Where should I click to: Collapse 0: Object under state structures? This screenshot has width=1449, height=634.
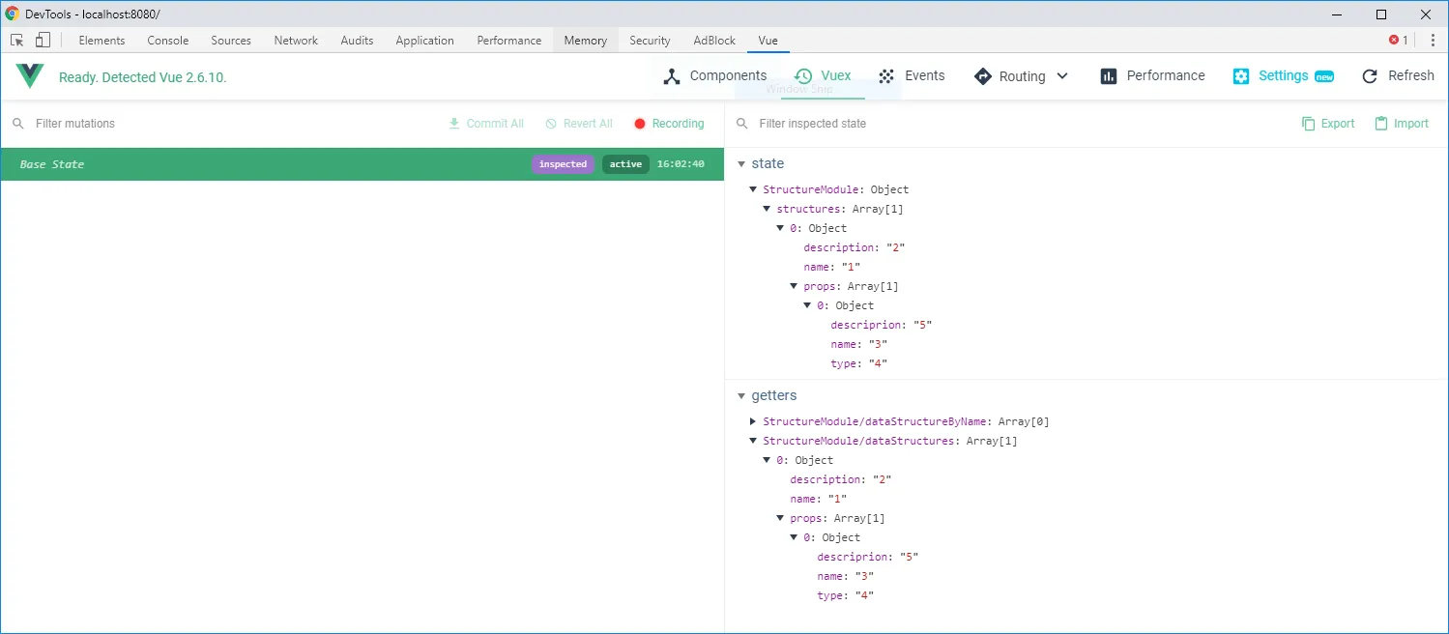[781, 228]
